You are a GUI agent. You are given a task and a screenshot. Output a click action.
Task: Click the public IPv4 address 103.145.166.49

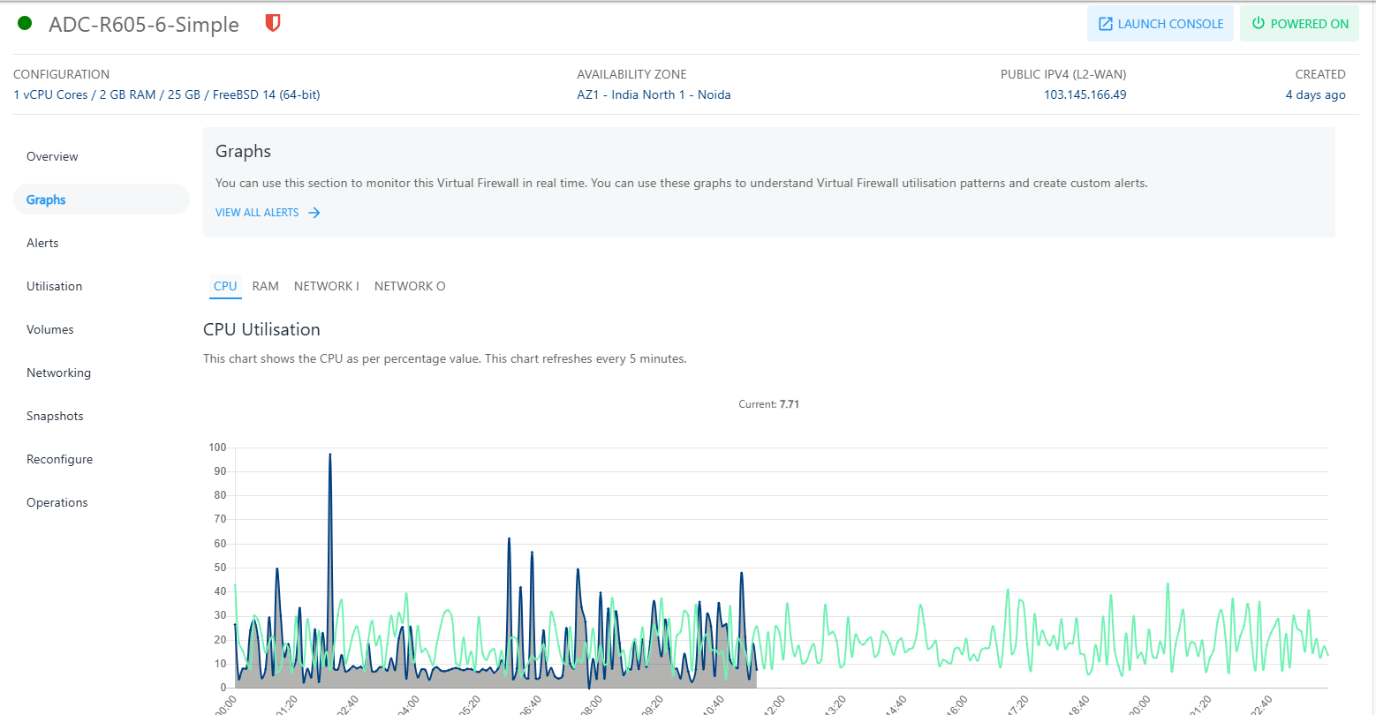pos(1085,95)
